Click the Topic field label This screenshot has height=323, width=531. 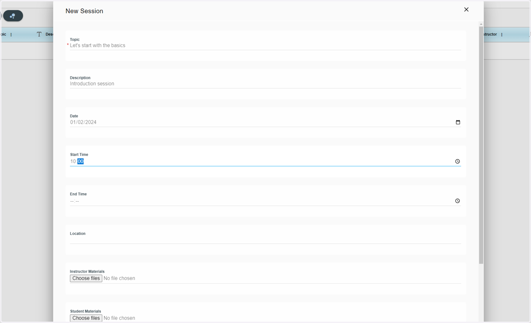click(x=75, y=39)
